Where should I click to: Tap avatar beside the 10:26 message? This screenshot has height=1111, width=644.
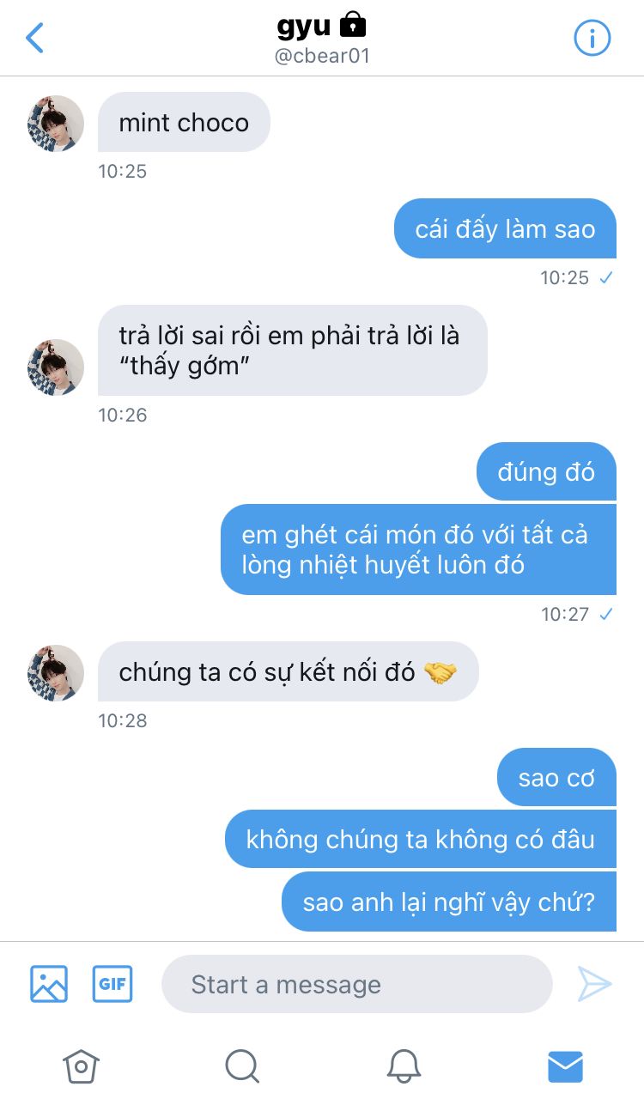(x=56, y=367)
